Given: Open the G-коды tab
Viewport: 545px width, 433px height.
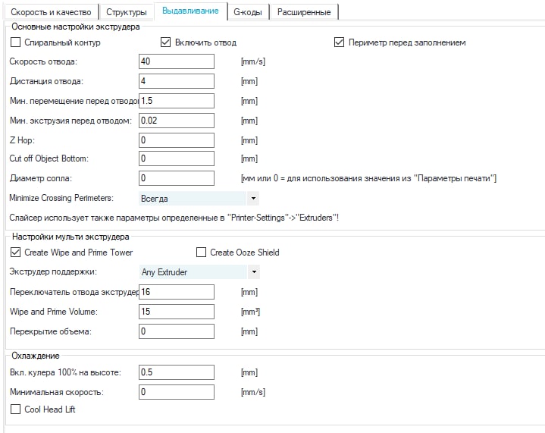Looking at the screenshot, I should click(x=248, y=12).
